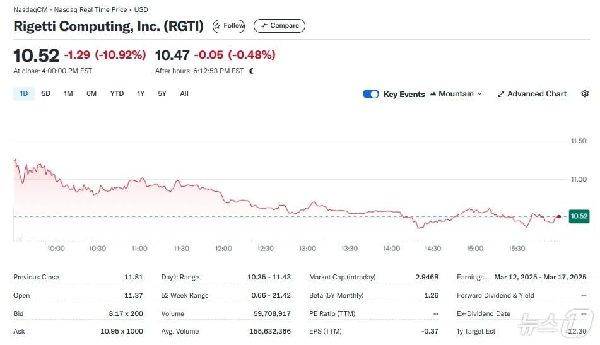This screenshot has width=600, height=345.
Task: Select the 1D time range tab
Action: coord(24,94)
